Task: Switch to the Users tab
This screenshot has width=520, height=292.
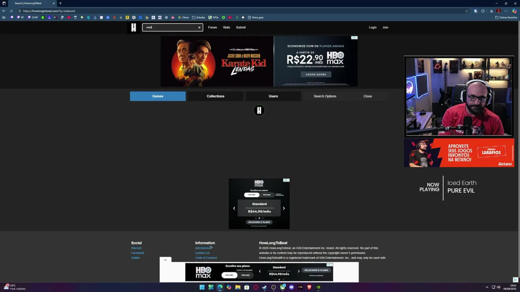Action: coord(273,96)
